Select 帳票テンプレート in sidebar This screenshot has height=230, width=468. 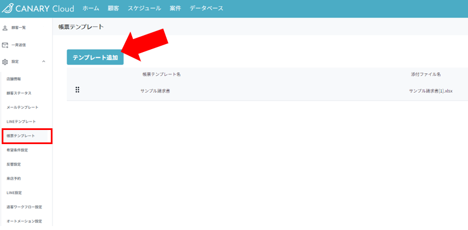(20, 136)
